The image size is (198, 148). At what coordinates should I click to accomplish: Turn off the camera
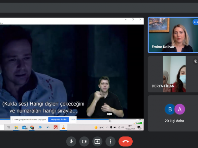[84, 141]
